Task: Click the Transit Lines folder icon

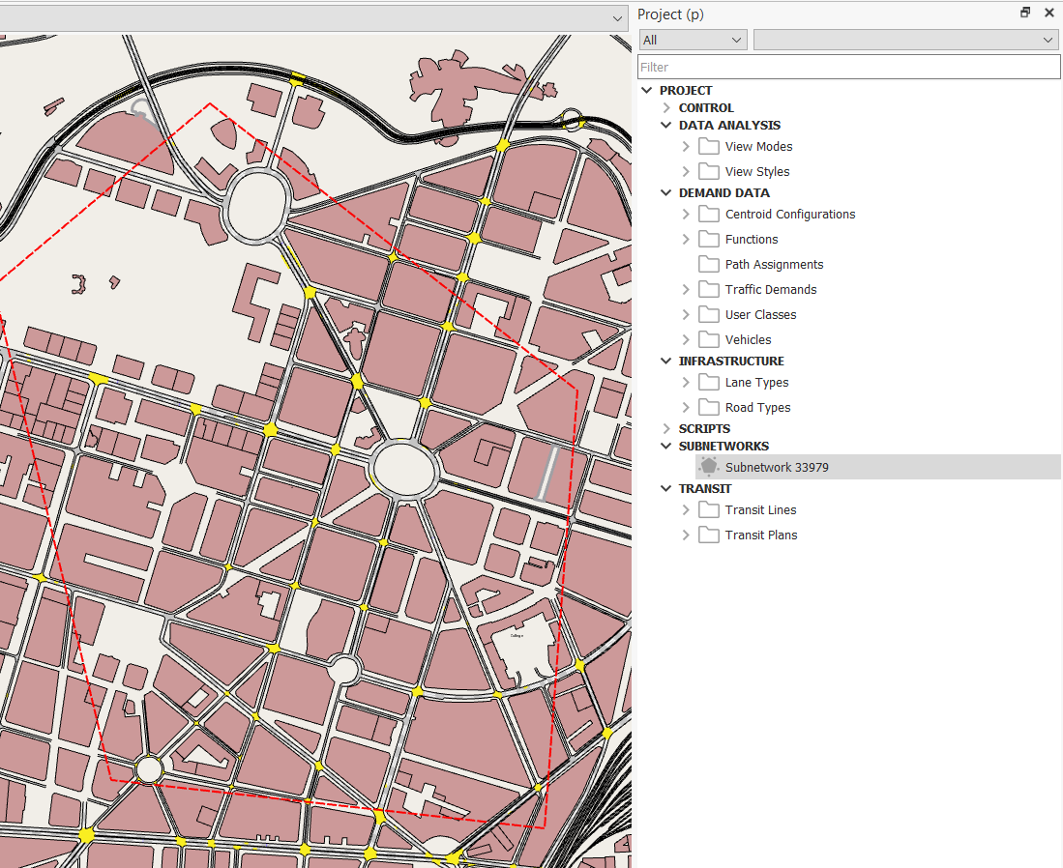Action: (707, 509)
